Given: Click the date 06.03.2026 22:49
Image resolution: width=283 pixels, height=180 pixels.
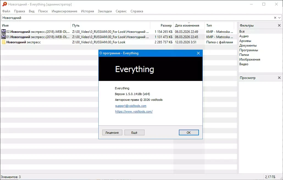Looking at the screenshot, I should pyautogui.click(x=187, y=32).
